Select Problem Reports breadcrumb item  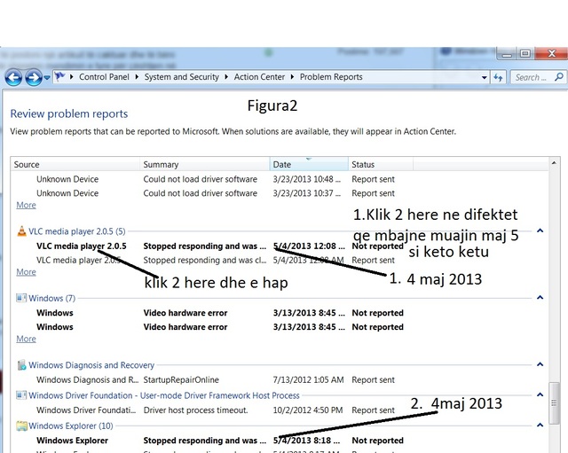point(331,77)
